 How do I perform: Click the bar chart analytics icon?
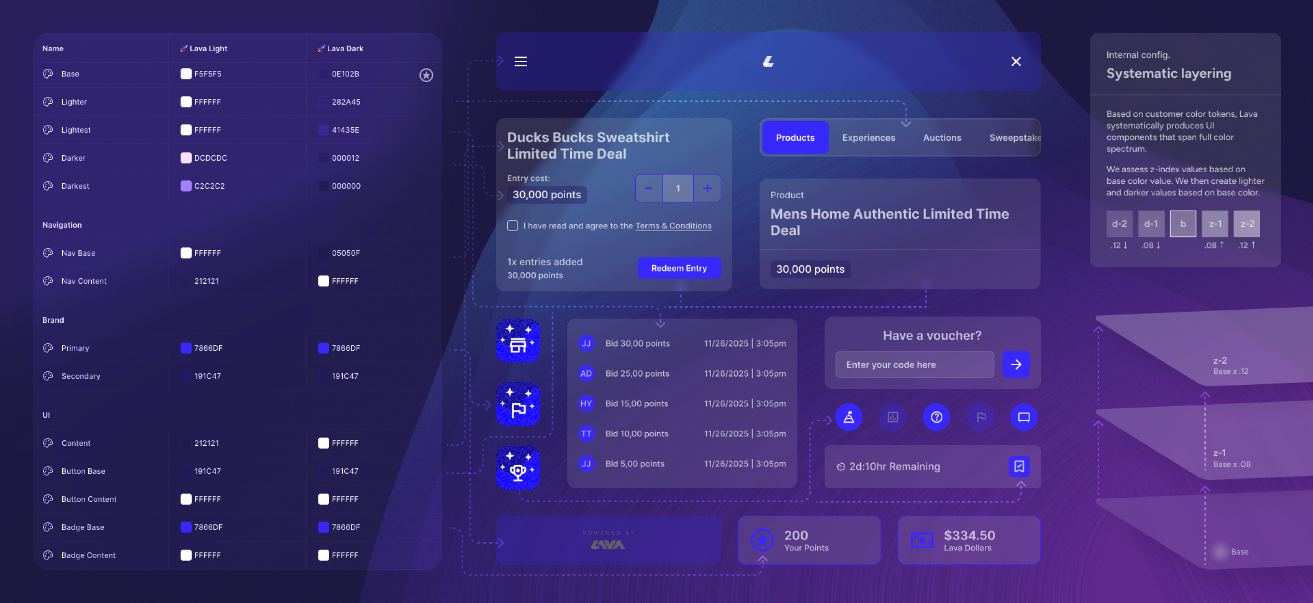tap(893, 417)
